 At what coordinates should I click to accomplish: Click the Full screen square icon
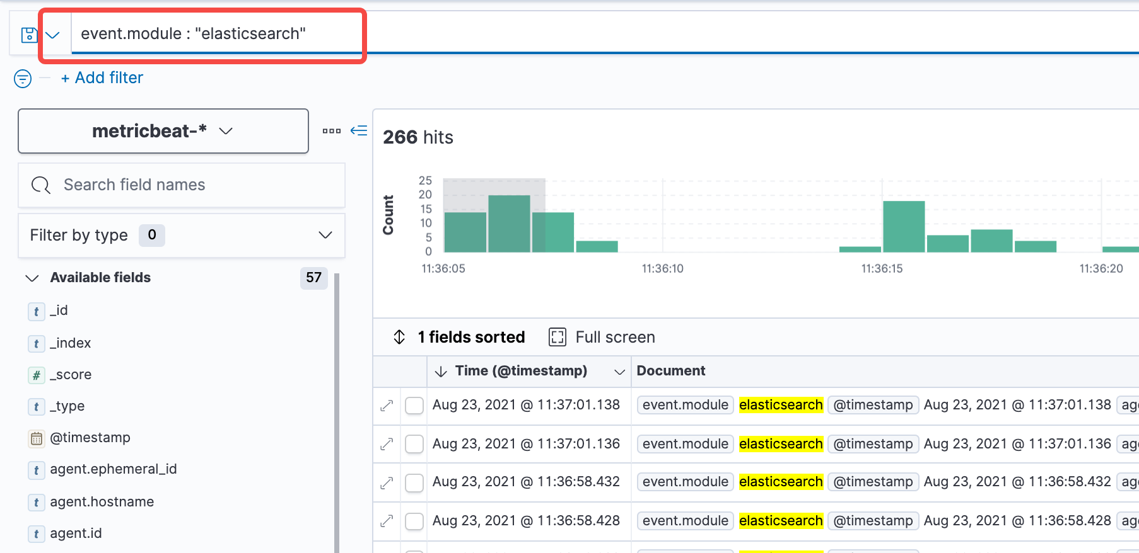pyautogui.click(x=558, y=337)
